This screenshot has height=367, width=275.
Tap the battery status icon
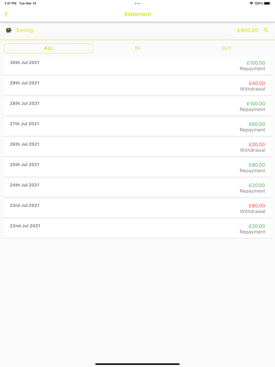(x=267, y=4)
